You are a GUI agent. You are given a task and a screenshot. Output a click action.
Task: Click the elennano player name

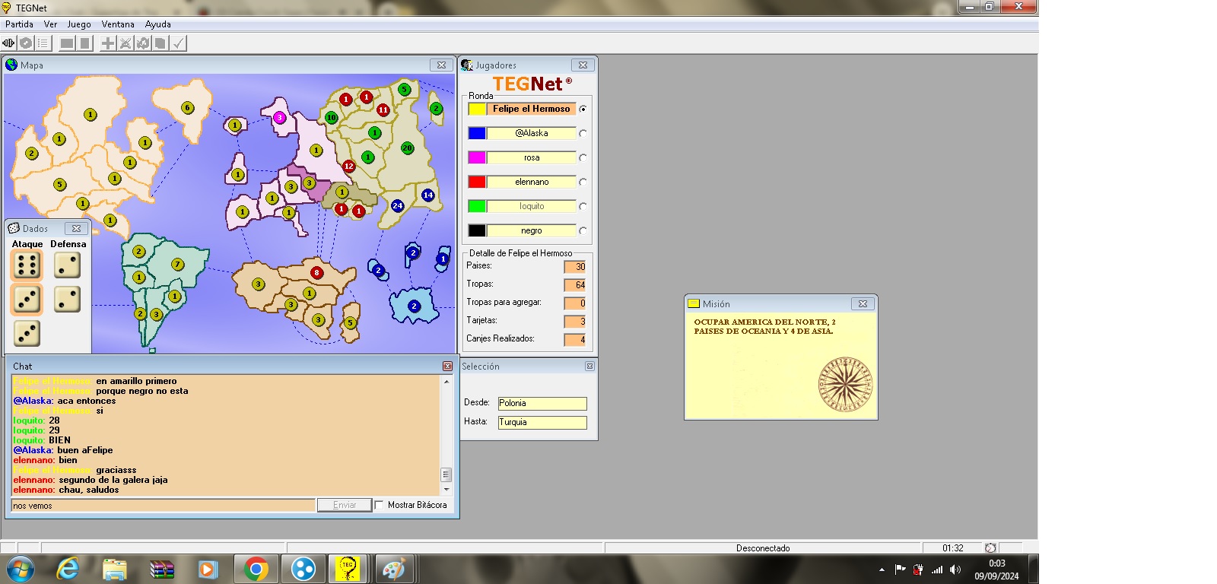(x=531, y=182)
